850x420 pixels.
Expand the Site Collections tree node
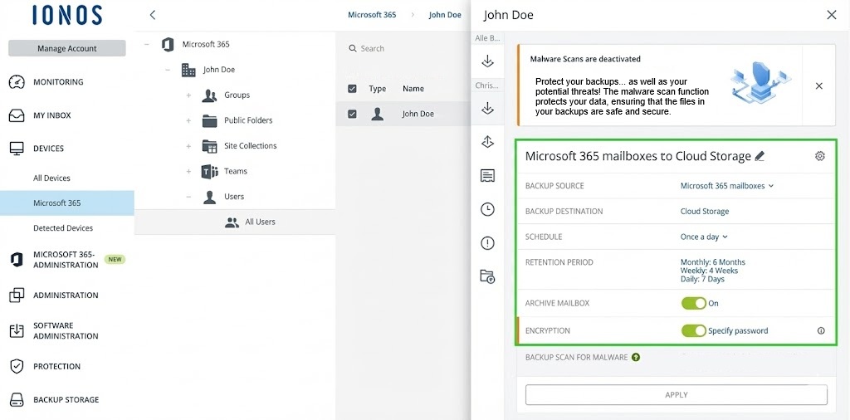point(188,146)
